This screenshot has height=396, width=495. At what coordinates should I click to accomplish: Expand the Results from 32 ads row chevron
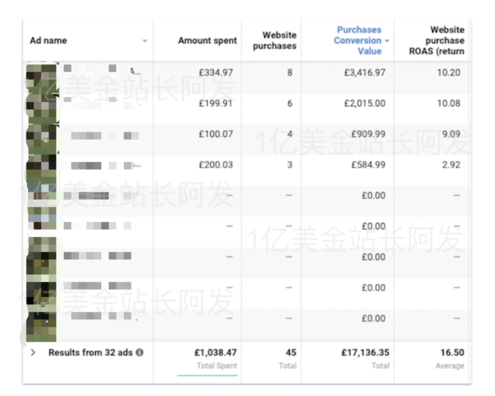[33, 353]
